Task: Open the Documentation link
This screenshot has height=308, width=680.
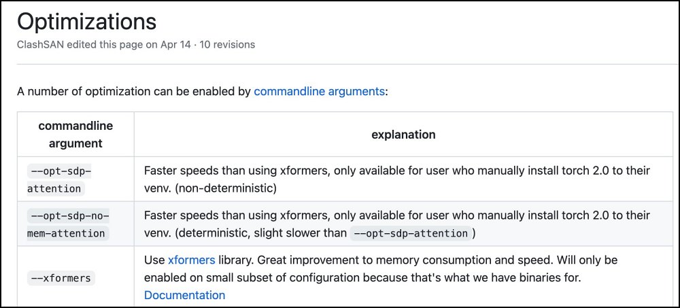Action: pos(184,295)
